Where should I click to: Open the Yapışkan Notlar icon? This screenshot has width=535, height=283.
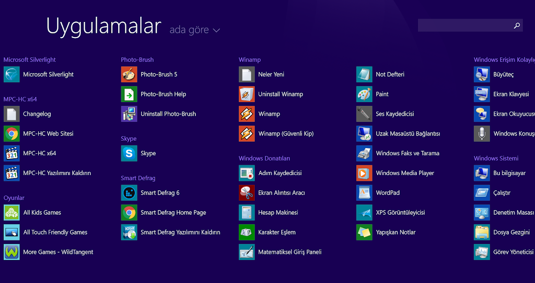364,232
